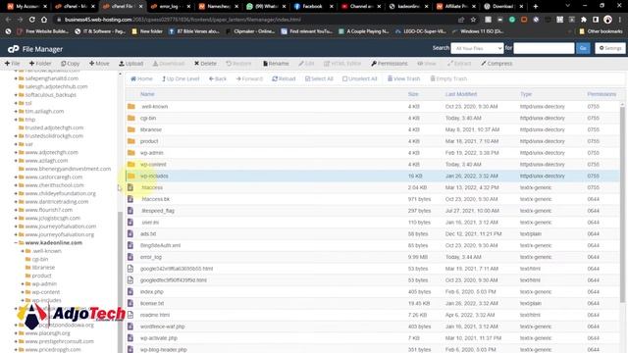This screenshot has height=353, width=628.
Task: Open the Other bookmarks folder
Action: click(x=601, y=31)
